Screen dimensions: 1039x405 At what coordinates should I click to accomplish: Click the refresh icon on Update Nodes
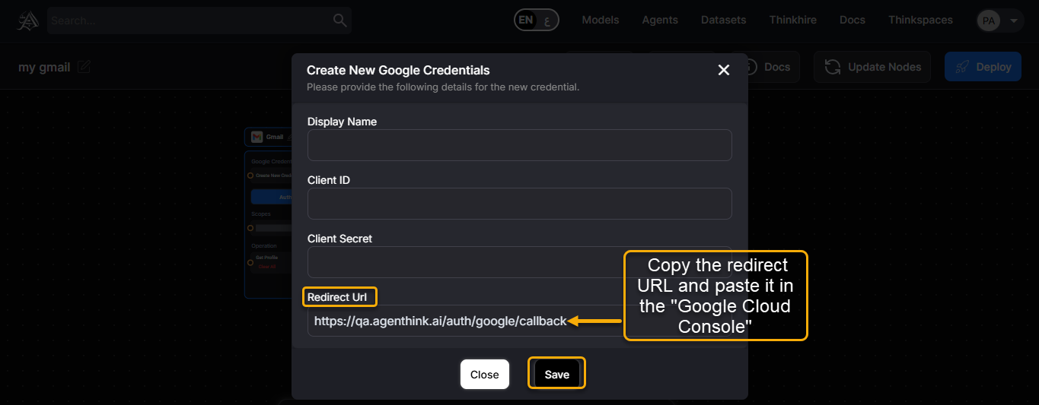coord(833,67)
